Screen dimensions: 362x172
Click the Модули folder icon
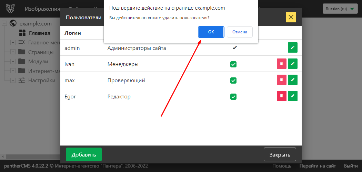tap(21, 61)
